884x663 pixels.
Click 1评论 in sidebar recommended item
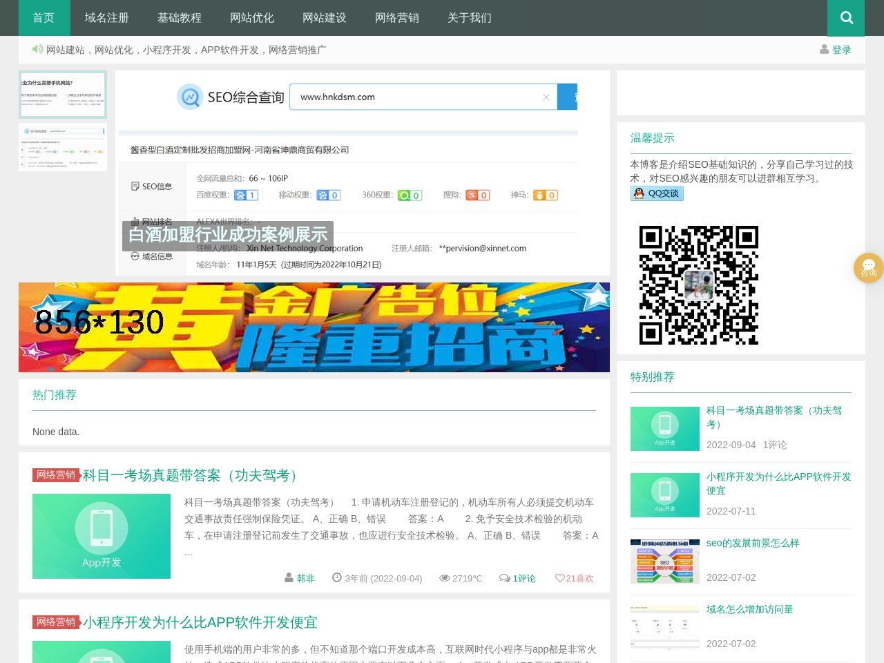coord(775,445)
